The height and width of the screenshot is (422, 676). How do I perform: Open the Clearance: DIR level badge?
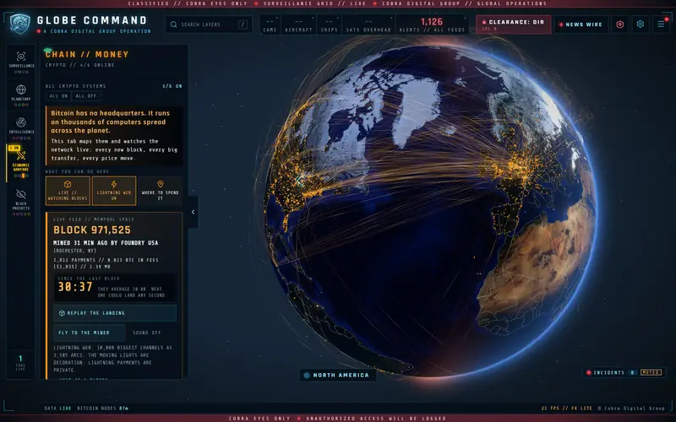click(x=513, y=24)
